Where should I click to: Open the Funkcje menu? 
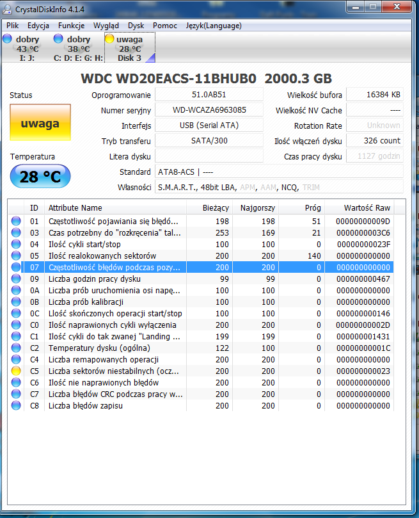point(71,26)
